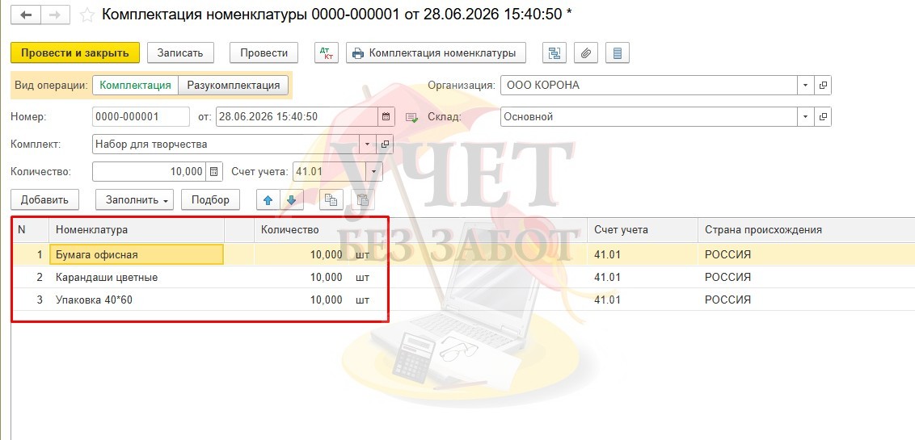Select Комплектация operation type
The height and width of the screenshot is (440, 915).
click(x=135, y=85)
